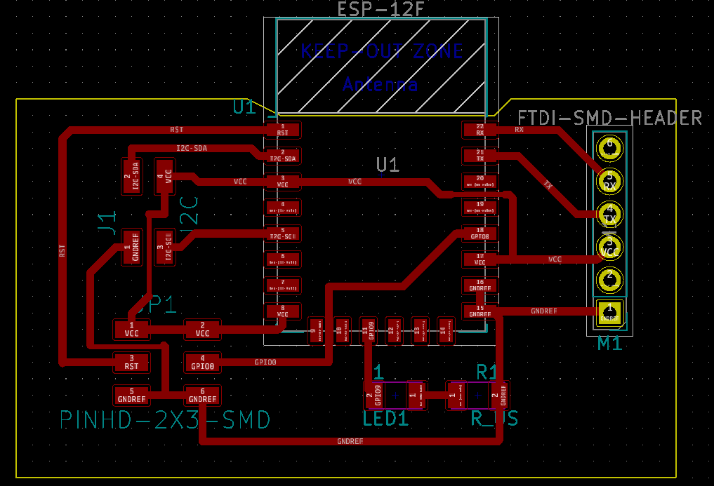Click PINHD pad 3 labeled RST
714x486 pixels.
[x=131, y=363]
